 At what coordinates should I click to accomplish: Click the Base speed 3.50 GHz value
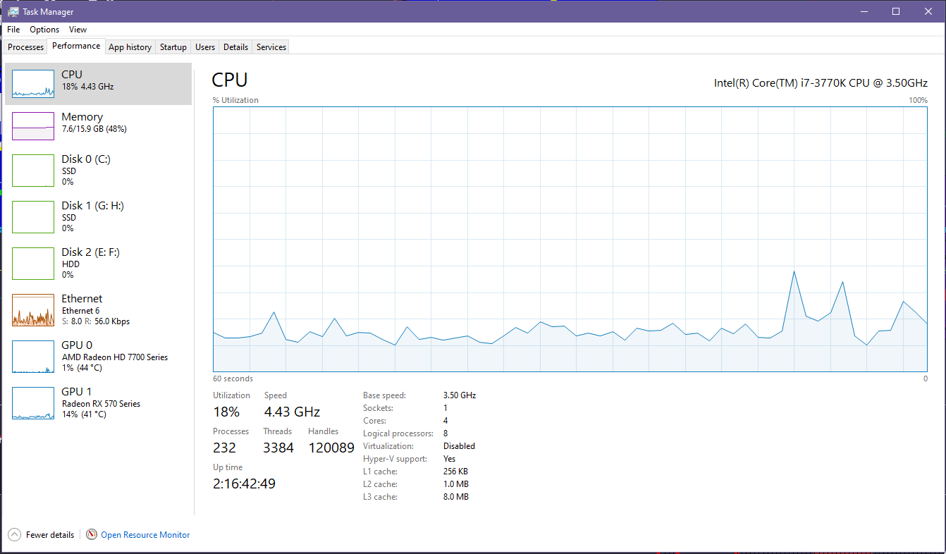[x=460, y=395]
